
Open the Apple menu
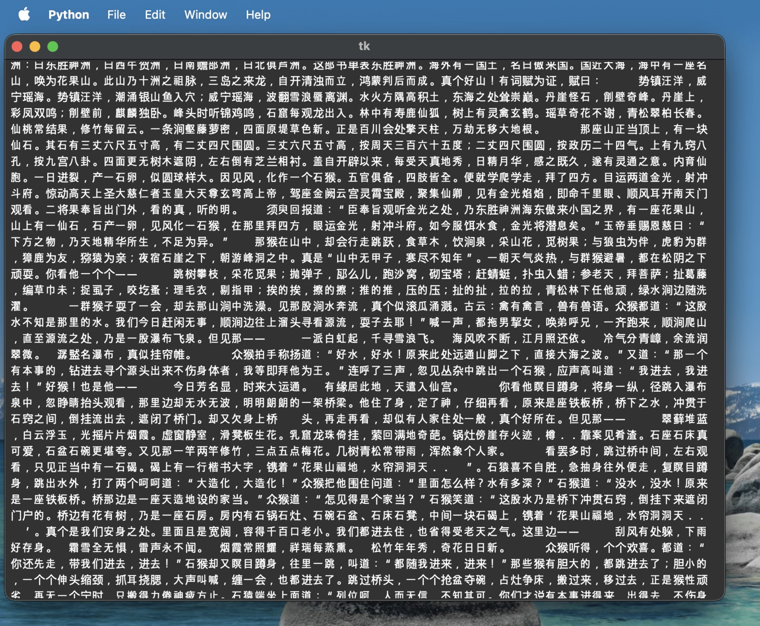click(24, 14)
